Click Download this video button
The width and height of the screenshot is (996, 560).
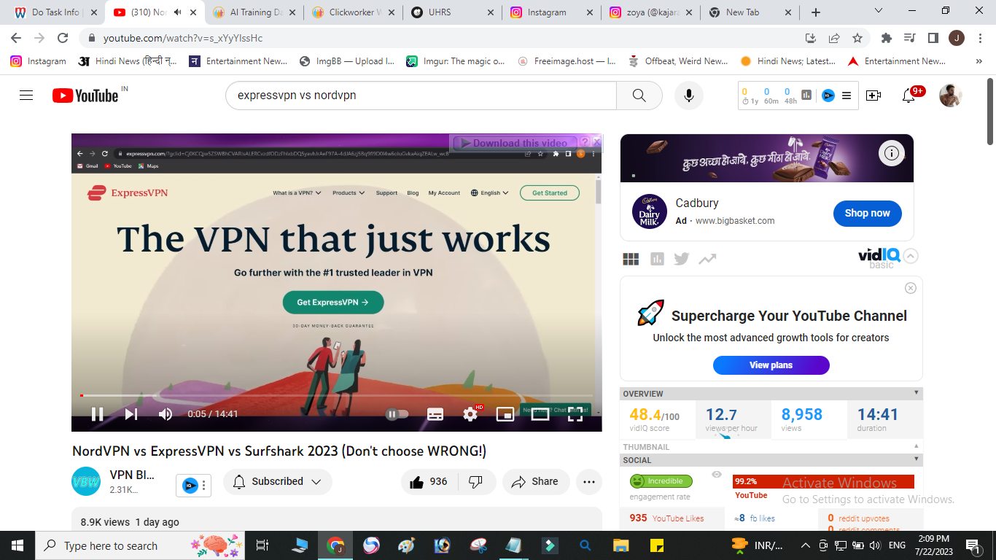[514, 143]
